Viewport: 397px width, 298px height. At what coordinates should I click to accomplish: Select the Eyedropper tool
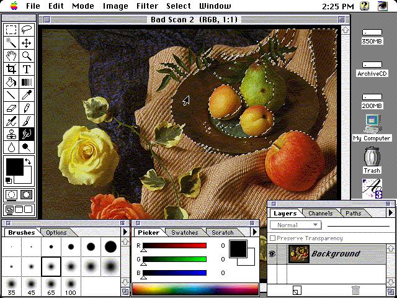coord(27,95)
